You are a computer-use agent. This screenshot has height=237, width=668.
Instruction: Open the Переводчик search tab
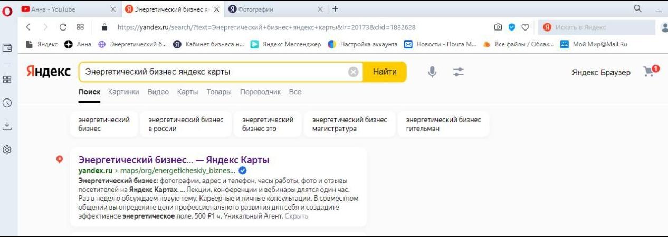click(260, 92)
